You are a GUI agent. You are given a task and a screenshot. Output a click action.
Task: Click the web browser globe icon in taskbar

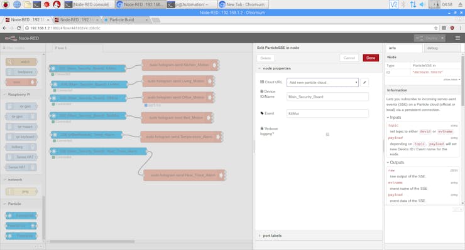point(17,4)
